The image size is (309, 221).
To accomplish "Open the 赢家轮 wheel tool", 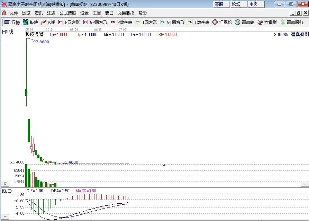I will 245,22.
